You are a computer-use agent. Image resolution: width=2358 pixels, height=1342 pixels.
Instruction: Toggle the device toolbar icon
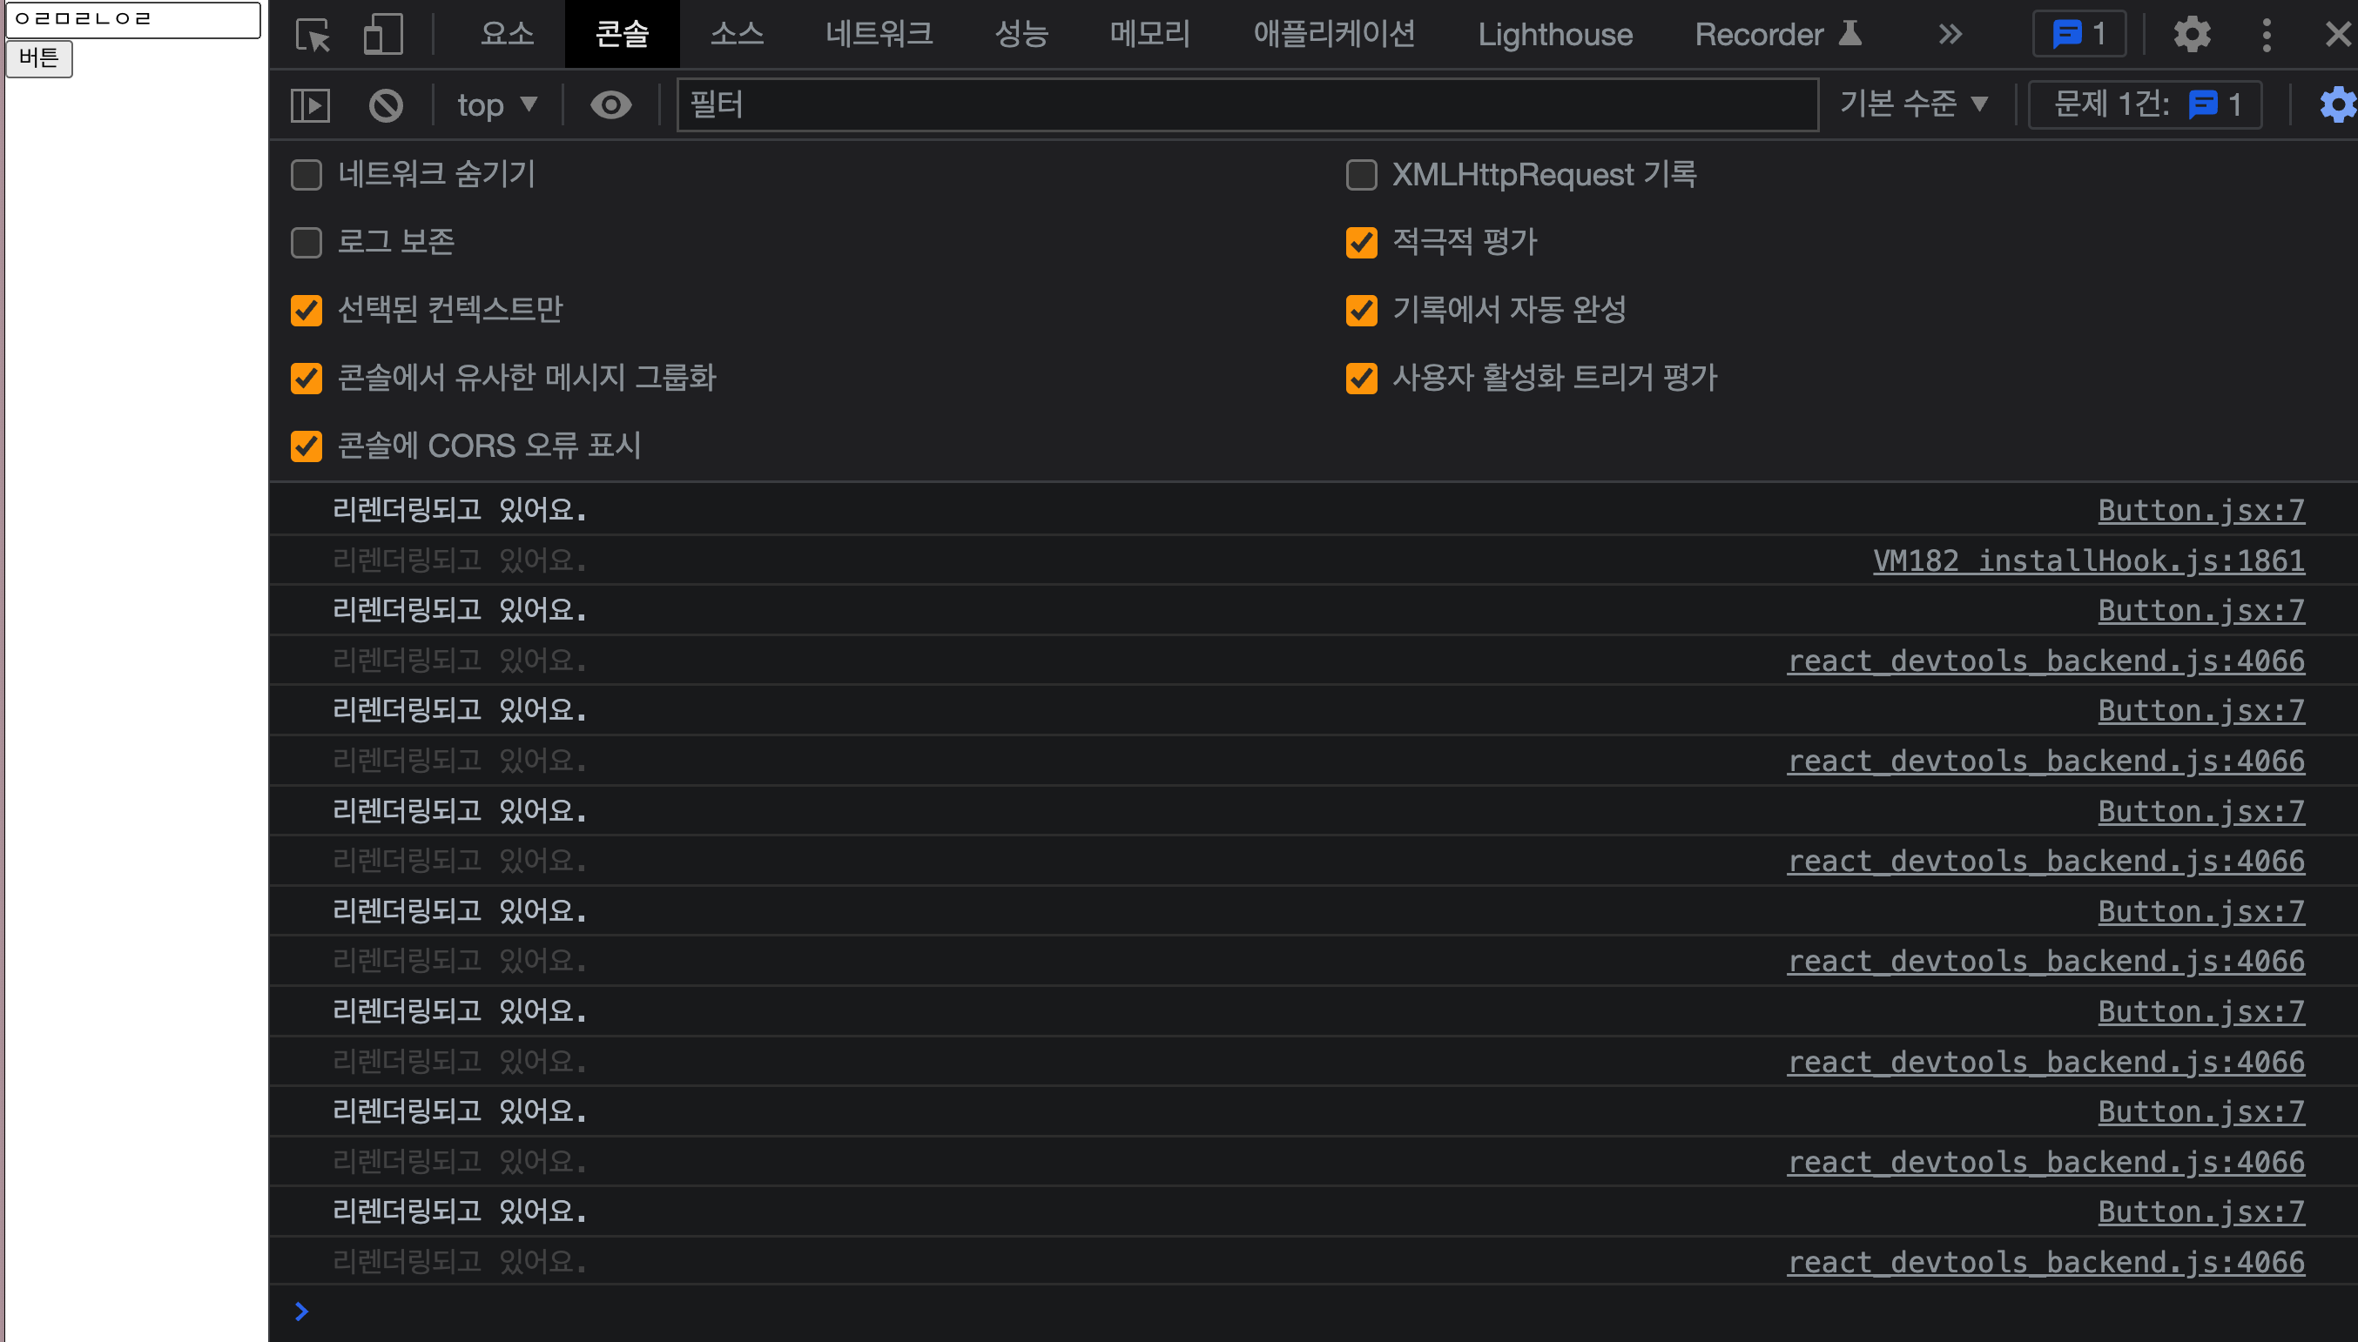tap(383, 35)
